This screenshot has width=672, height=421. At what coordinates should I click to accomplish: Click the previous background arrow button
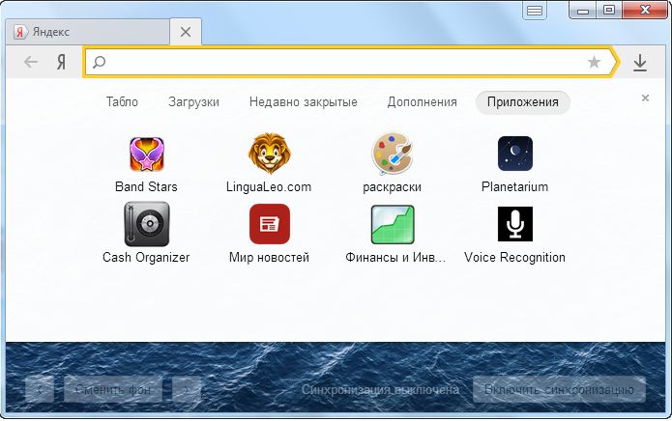(x=40, y=389)
